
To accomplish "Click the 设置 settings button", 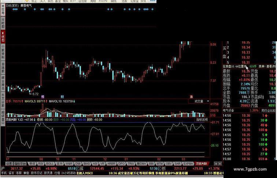I will point(9,164).
